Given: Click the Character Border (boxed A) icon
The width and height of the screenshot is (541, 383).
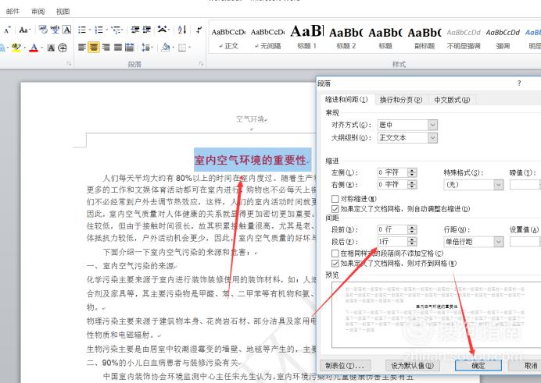Looking at the screenshot, I should (x=67, y=30).
